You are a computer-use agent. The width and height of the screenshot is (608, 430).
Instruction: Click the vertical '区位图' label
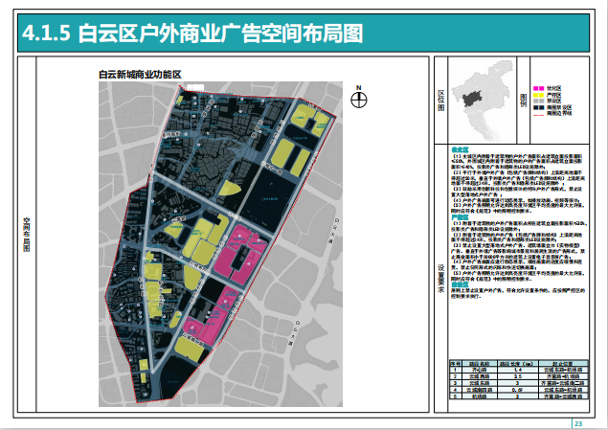(x=440, y=101)
